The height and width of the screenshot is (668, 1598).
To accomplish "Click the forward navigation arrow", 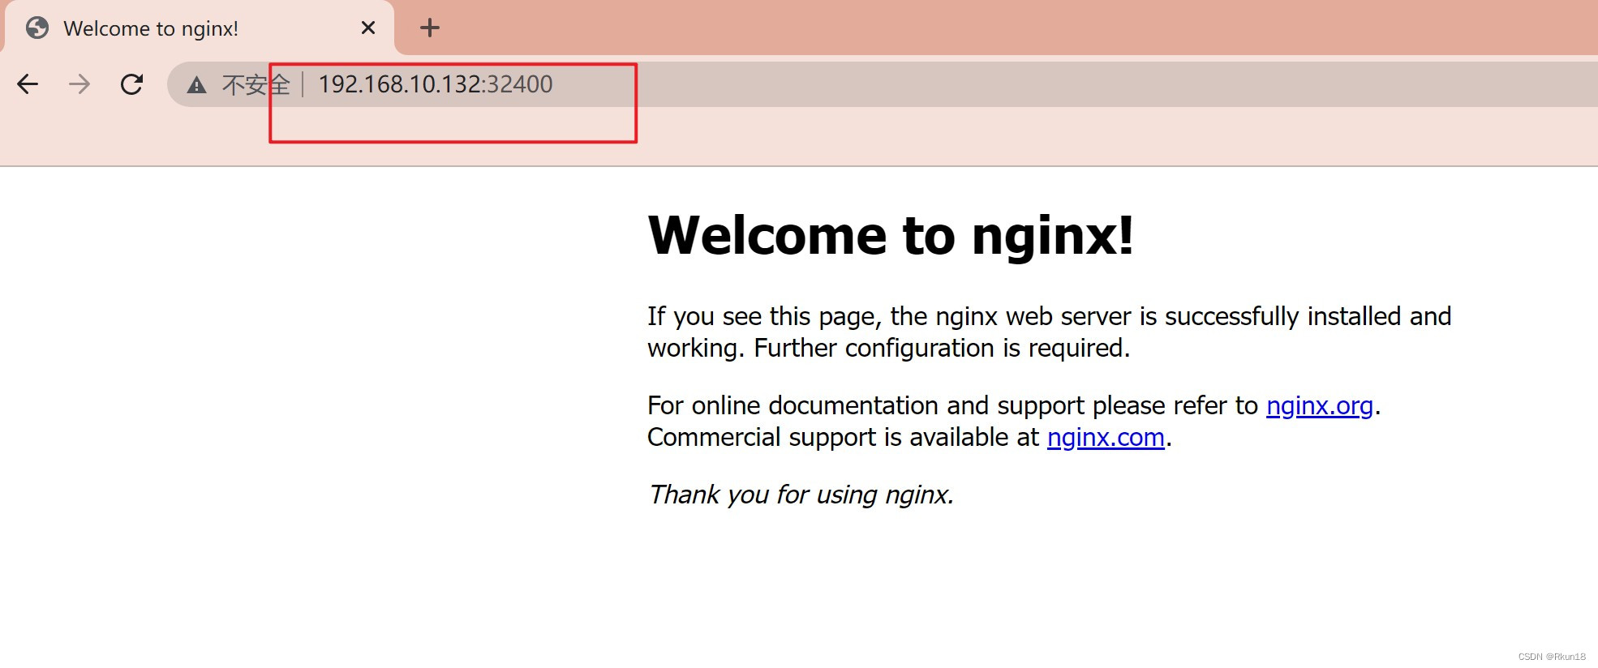I will (79, 84).
